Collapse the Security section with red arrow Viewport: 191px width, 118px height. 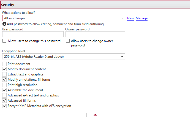tap(95, 115)
